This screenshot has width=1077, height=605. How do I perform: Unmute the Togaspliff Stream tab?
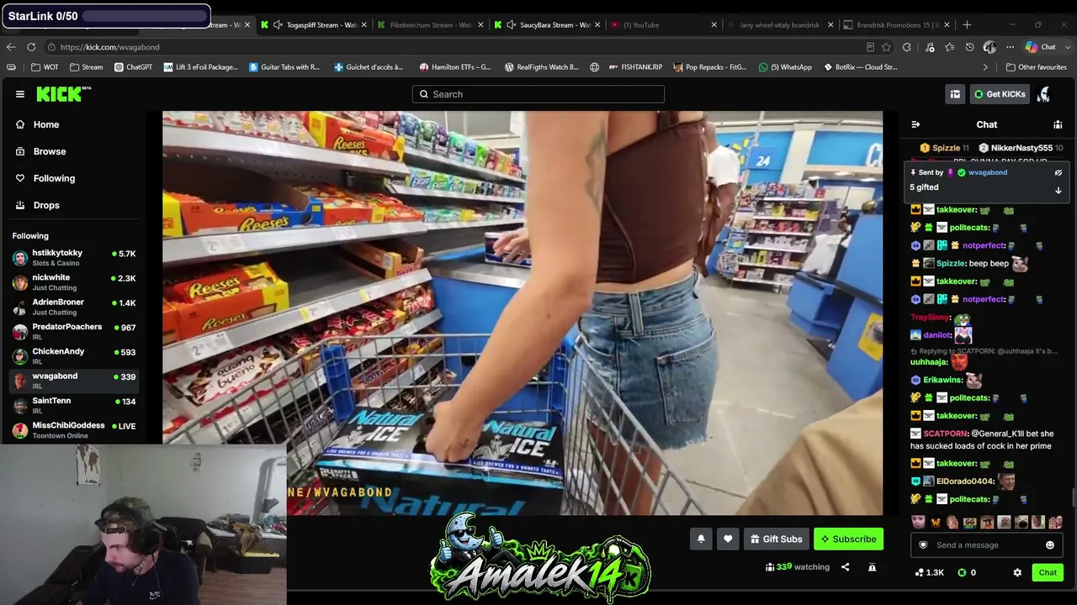click(278, 25)
